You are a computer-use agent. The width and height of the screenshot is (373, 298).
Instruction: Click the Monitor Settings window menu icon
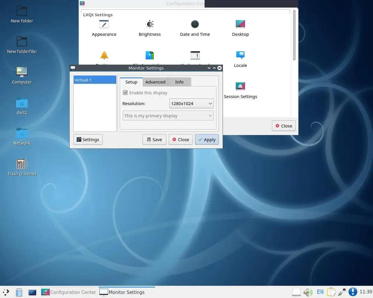[73, 68]
